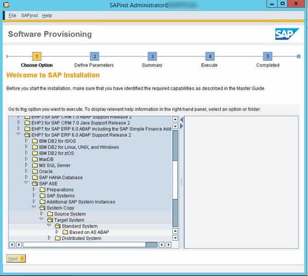Click folder icon of EHP7 Simple Finance entry
This screenshot has width=308, height=276.
click(27, 129)
